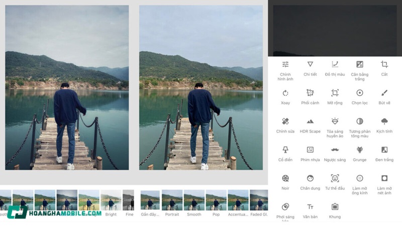This screenshot has height=226, width=402.
Task: Select the Bút vẽ brush tool
Action: click(384, 97)
